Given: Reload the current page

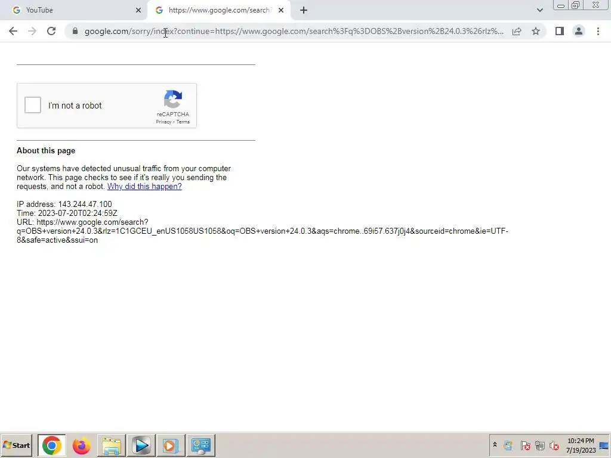Looking at the screenshot, I should point(51,31).
